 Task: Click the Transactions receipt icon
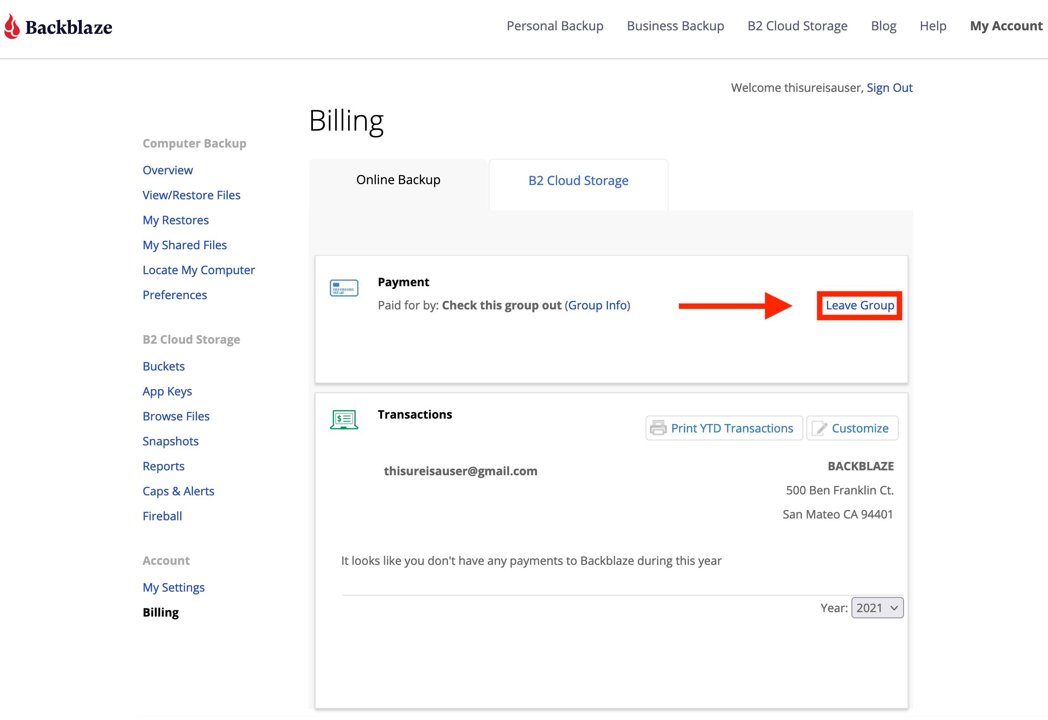click(344, 420)
